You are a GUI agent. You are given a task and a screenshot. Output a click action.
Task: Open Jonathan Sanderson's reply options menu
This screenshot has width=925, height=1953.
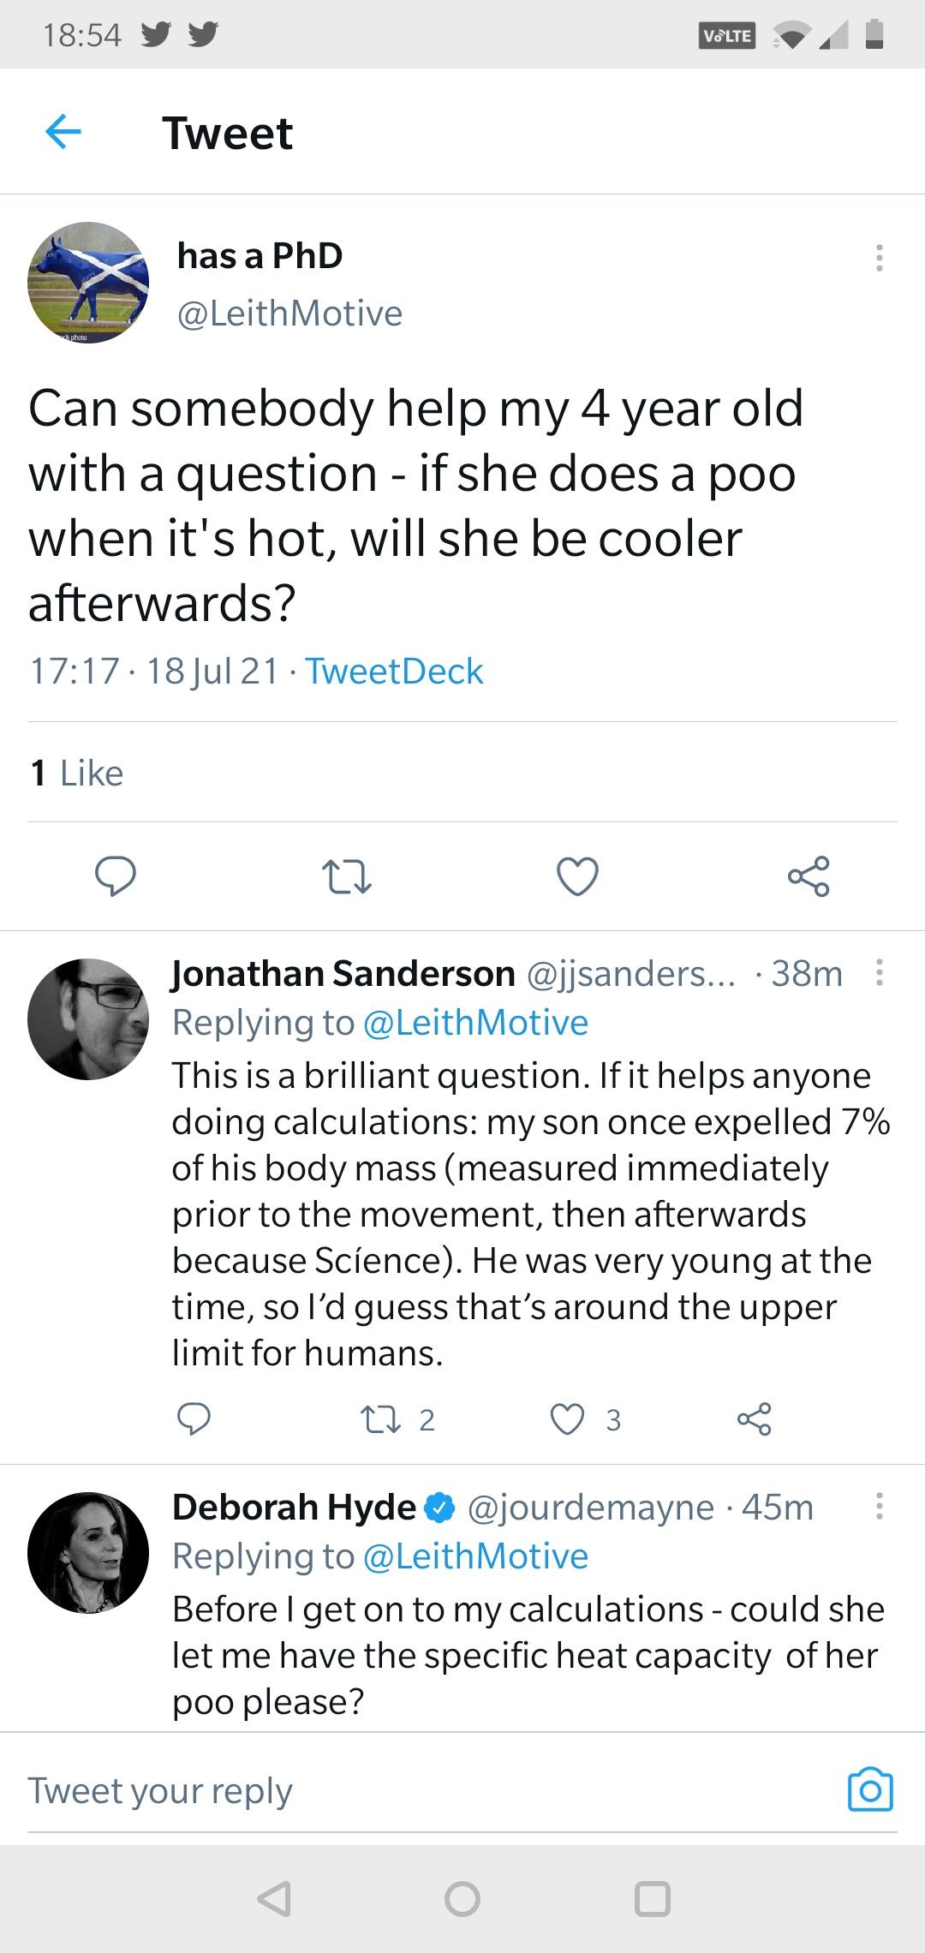click(x=879, y=973)
